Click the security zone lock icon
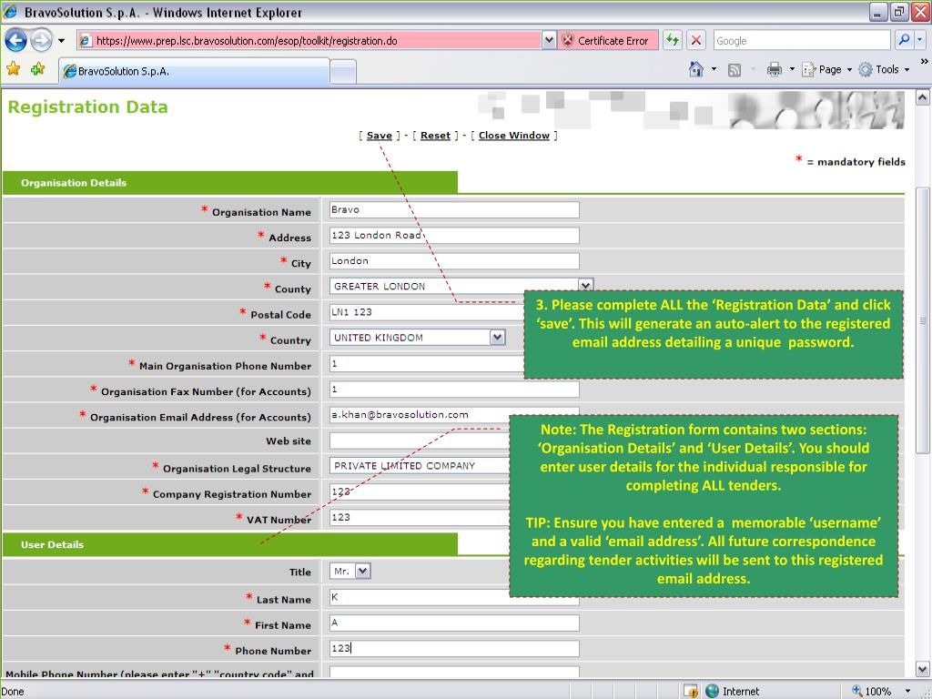932x699 pixels. 690,691
